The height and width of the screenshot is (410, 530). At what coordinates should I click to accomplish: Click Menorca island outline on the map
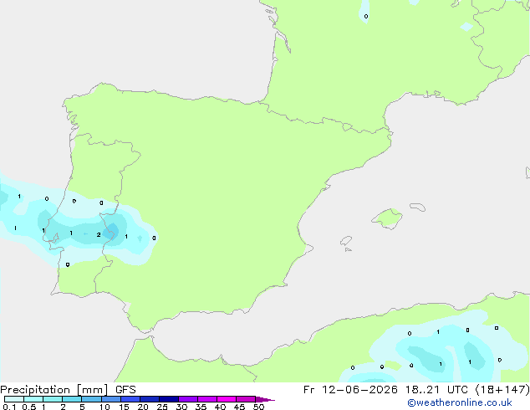tap(417, 207)
